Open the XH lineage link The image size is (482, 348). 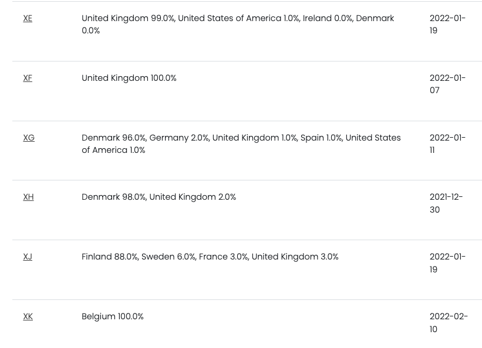point(28,197)
